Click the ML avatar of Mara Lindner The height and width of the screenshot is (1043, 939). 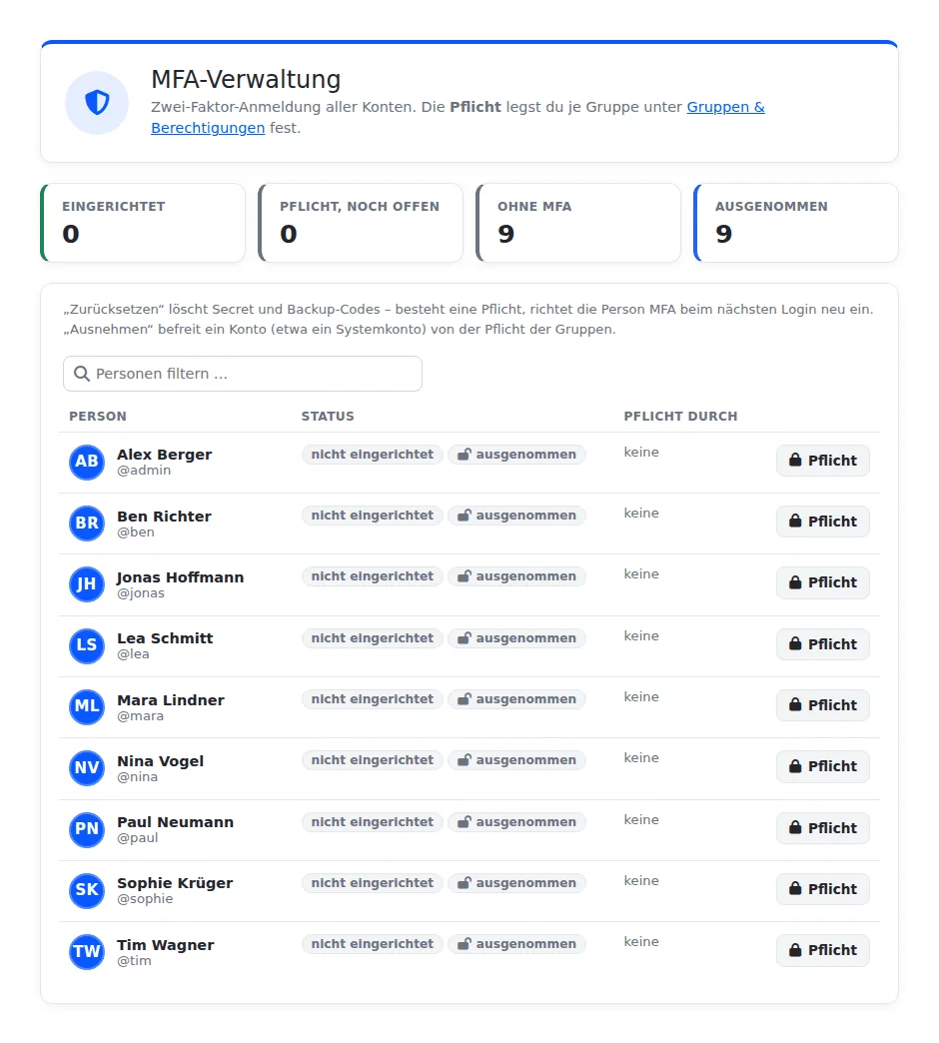(87, 706)
